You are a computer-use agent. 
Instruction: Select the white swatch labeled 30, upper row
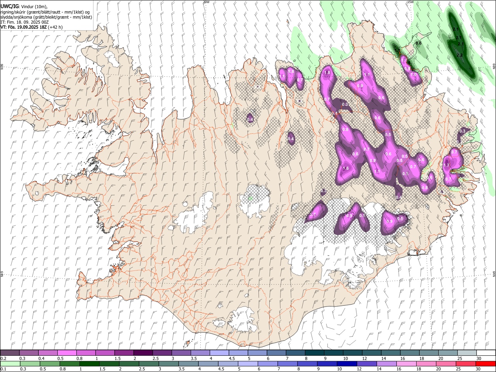[x=486, y=353]
